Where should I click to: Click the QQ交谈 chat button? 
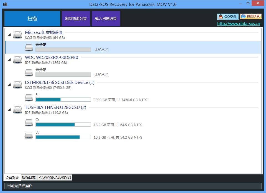click(x=228, y=17)
